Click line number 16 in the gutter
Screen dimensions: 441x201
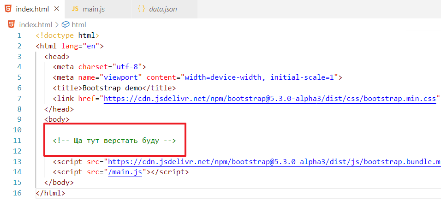(18, 193)
